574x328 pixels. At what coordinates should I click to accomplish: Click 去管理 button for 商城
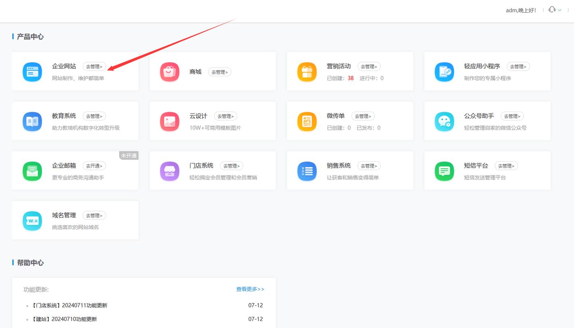[x=220, y=72]
